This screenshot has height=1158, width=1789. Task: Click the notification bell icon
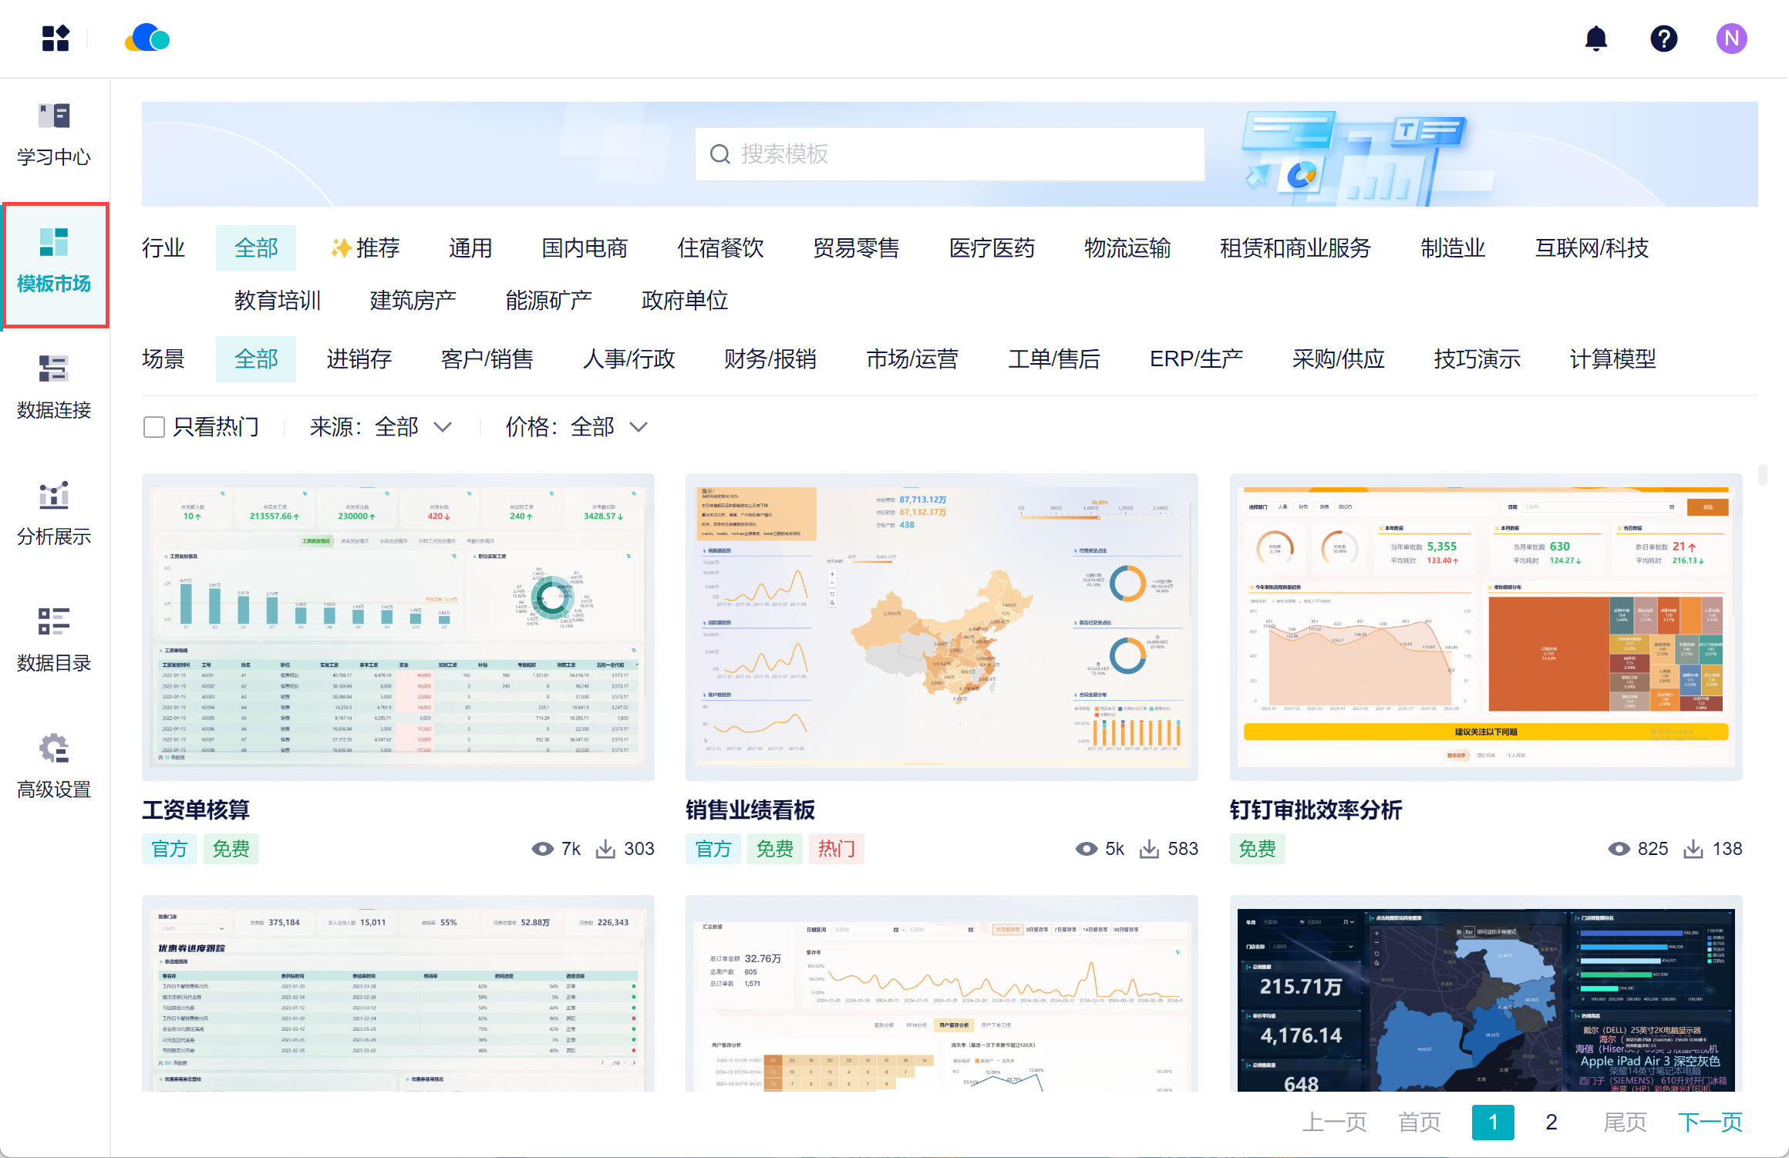click(x=1595, y=38)
